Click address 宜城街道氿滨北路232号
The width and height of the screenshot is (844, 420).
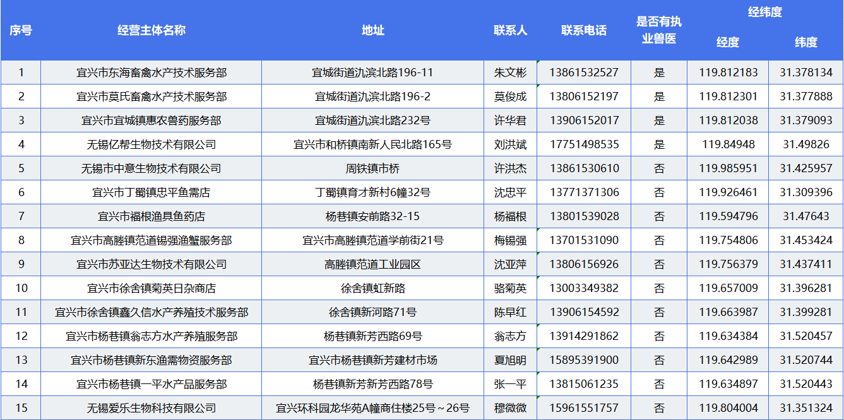point(373,120)
